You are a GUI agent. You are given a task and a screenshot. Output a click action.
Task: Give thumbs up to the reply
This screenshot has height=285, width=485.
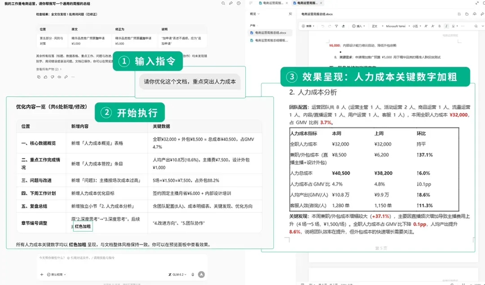pyautogui.click(x=45, y=77)
